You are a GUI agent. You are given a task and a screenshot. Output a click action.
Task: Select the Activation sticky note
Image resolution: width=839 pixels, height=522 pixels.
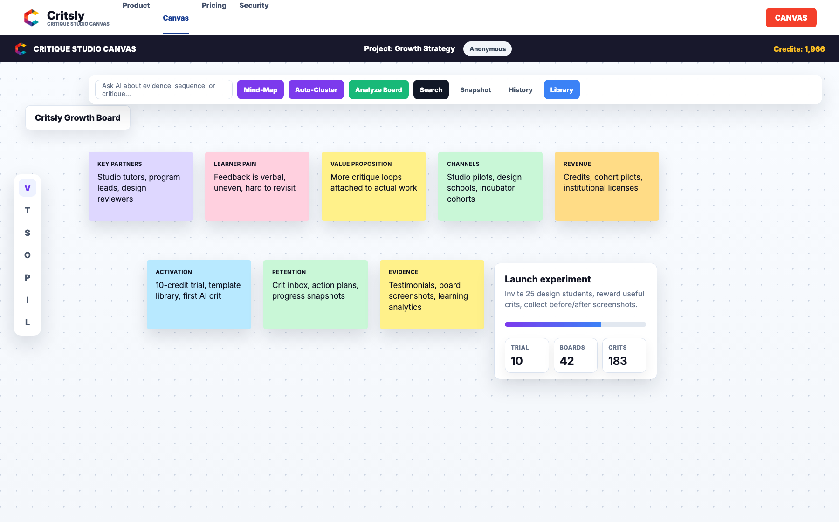199,295
